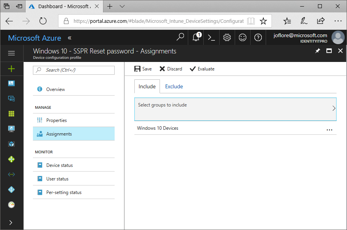Click the Windows 10 Devices group row

coord(235,128)
